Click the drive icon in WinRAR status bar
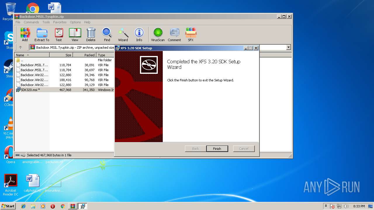This screenshot has height=210, width=374. pos(18,155)
